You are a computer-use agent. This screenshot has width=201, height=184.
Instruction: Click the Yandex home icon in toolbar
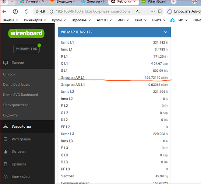tap(15, 12)
